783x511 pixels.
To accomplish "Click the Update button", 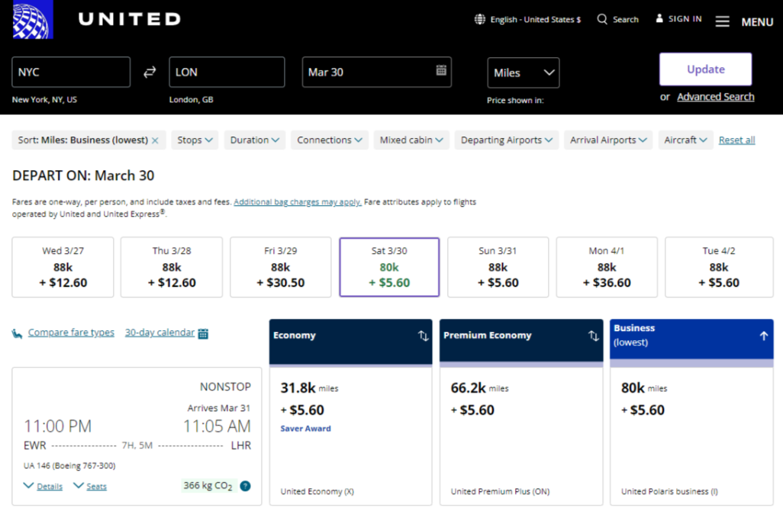I will (x=706, y=69).
